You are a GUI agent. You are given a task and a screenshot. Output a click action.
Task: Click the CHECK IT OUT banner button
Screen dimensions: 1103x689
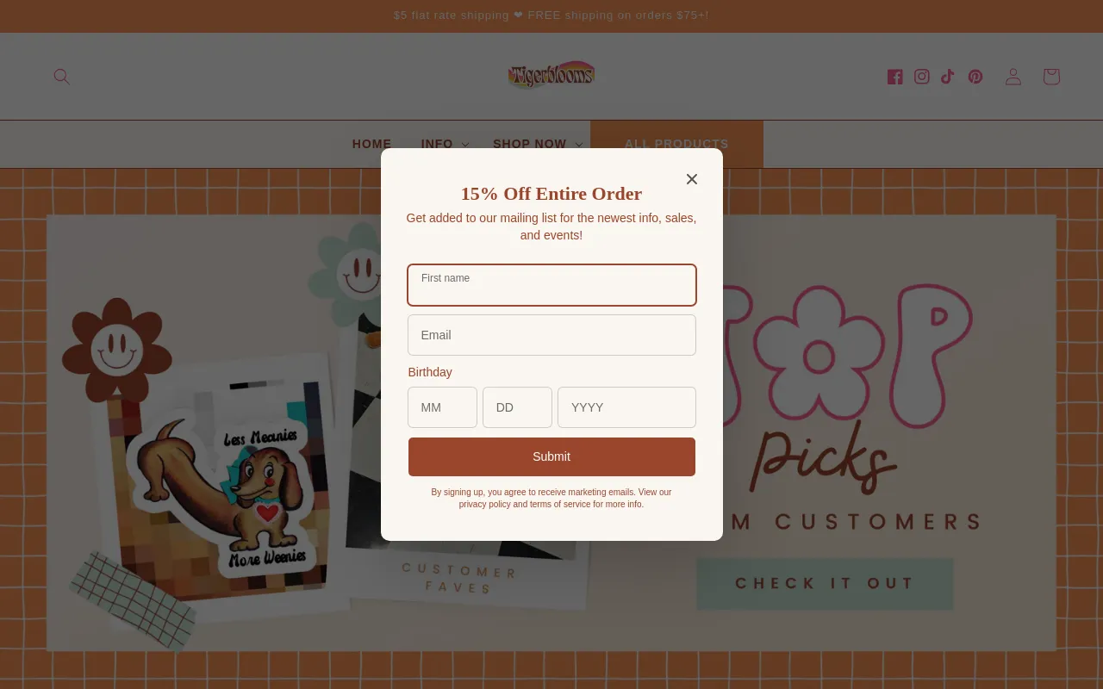tap(825, 583)
